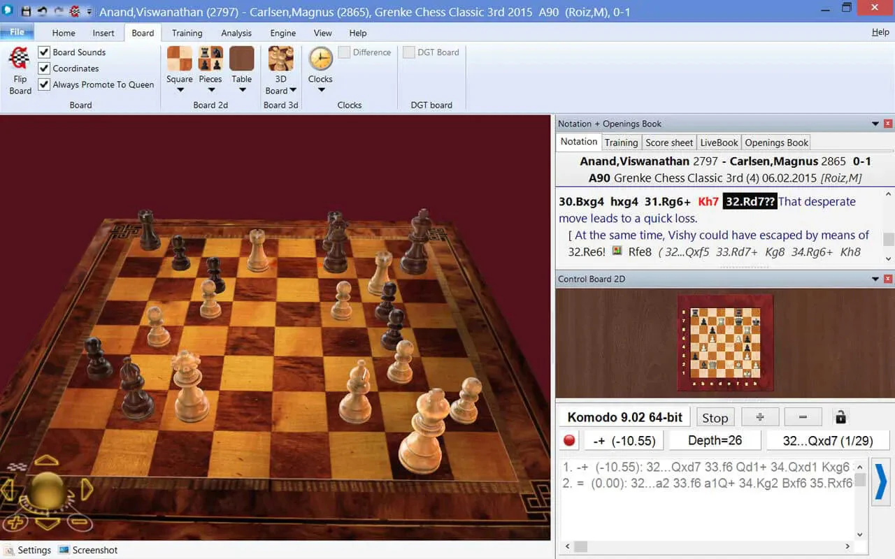Switch to the View ribbon tab
The height and width of the screenshot is (559, 895).
tap(323, 33)
